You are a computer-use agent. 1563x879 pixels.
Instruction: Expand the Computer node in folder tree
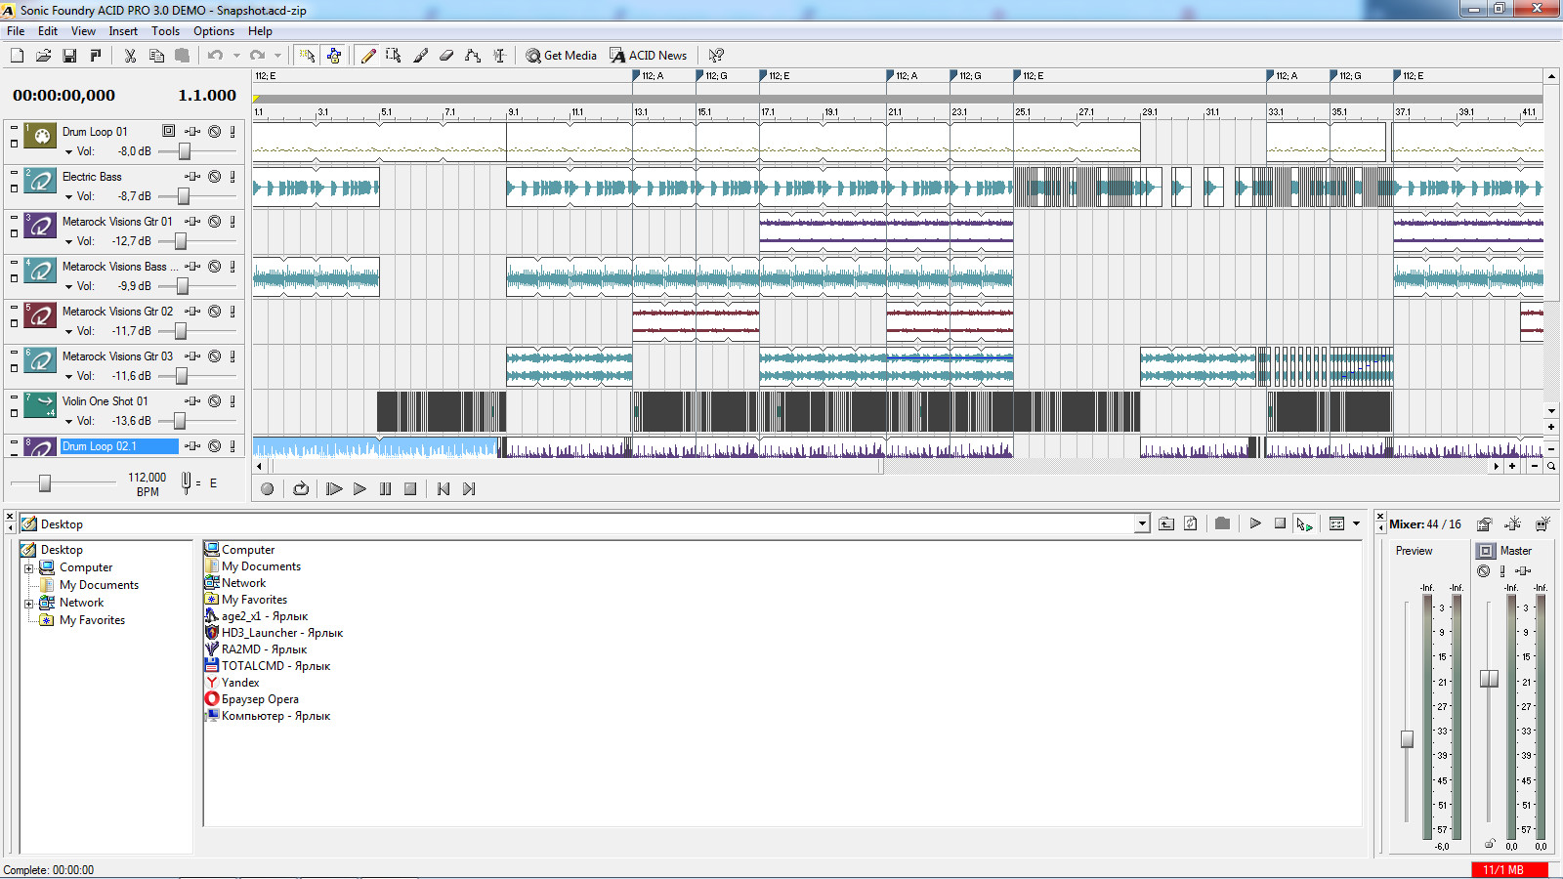(29, 568)
